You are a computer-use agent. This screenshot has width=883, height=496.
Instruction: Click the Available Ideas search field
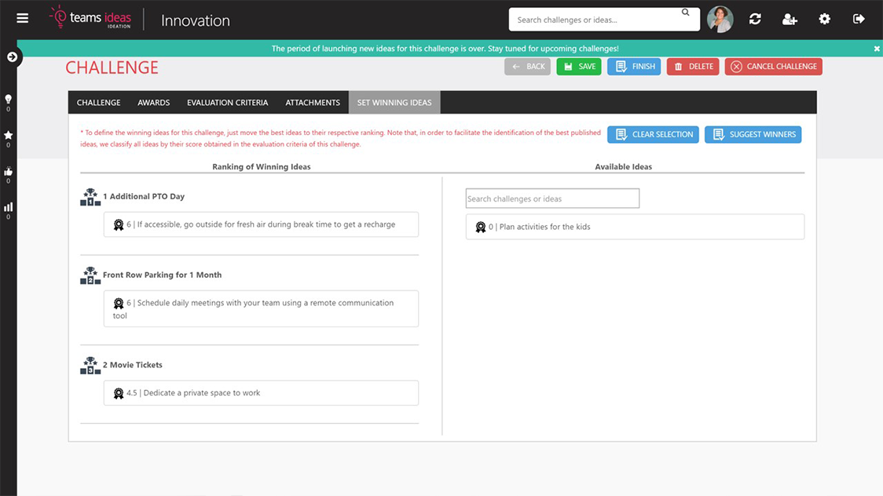tap(552, 199)
